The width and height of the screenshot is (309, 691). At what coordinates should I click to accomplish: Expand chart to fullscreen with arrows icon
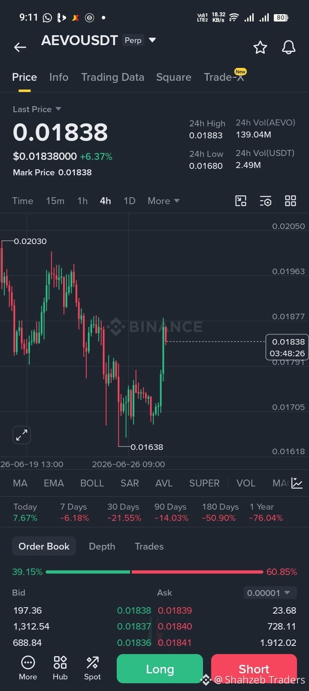[x=21, y=435]
